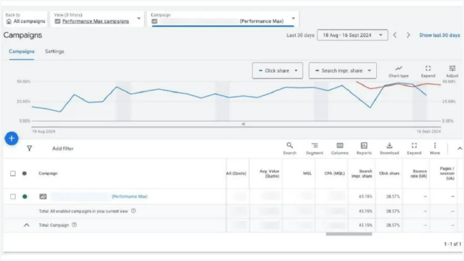Viewport: 464px width, 261px height.
Task: Click Performance Max campaigns view link
Action: click(x=95, y=21)
